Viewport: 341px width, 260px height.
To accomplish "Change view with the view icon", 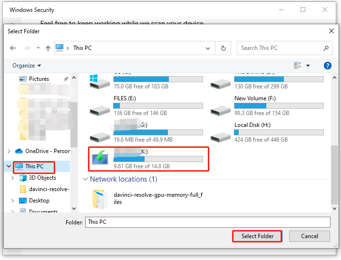I will point(297,65).
